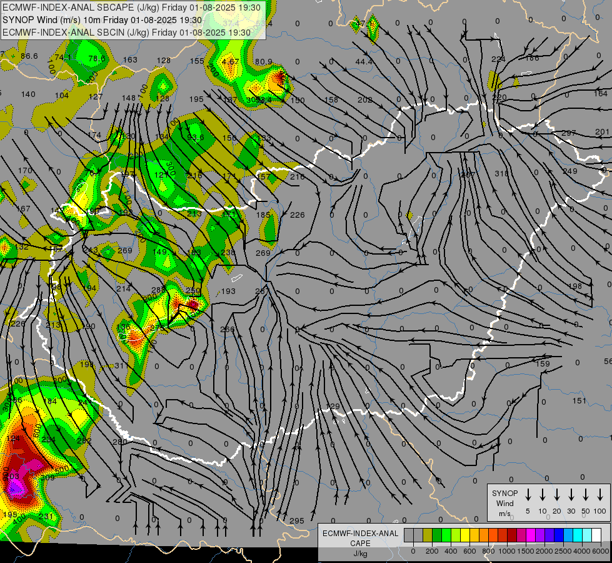612x563 pixels.
Task: Click the map value 193
Action: [228, 292]
